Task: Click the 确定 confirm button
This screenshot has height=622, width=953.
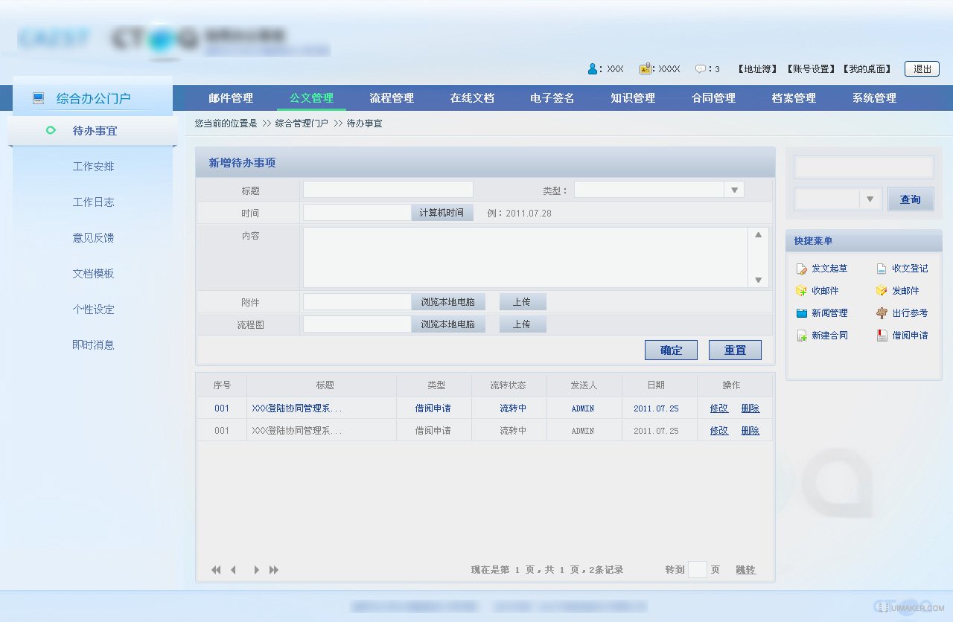Action: click(x=671, y=350)
